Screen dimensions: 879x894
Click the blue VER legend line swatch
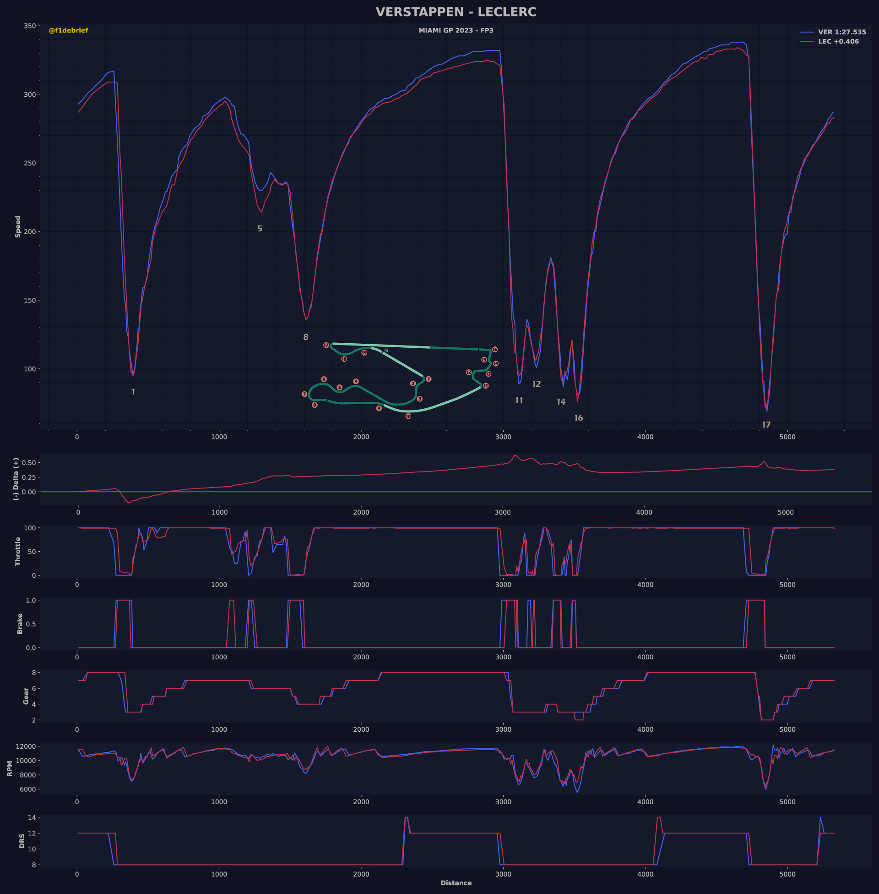pyautogui.click(x=807, y=33)
